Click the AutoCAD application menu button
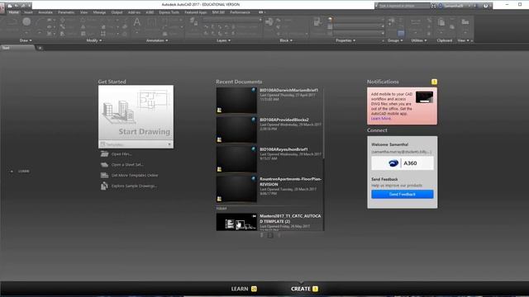The height and width of the screenshot is (297, 529). 2,7
